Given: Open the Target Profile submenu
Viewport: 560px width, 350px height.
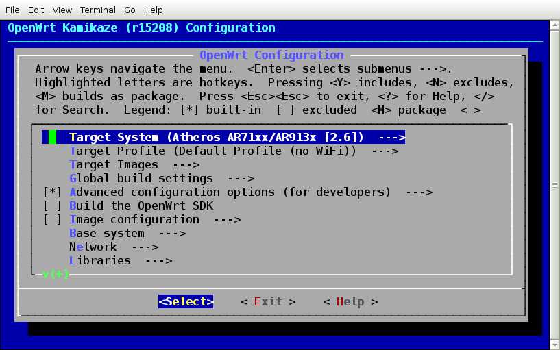Looking at the screenshot, I should (x=234, y=151).
